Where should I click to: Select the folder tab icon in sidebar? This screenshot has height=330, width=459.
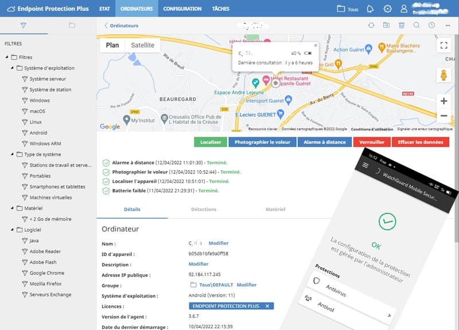click(72, 25)
